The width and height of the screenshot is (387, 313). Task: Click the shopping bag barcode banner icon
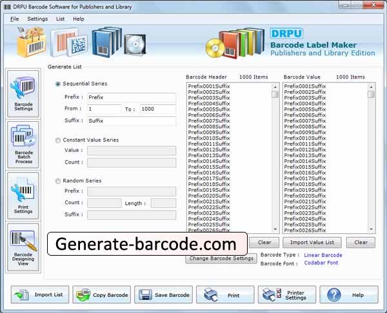coord(32,42)
